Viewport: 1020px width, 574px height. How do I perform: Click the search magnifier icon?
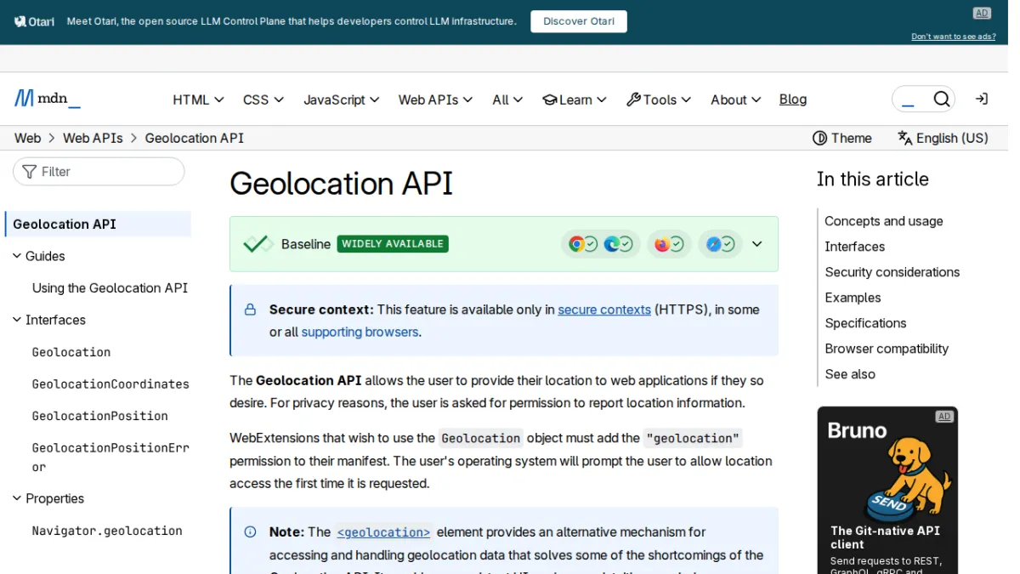(941, 99)
